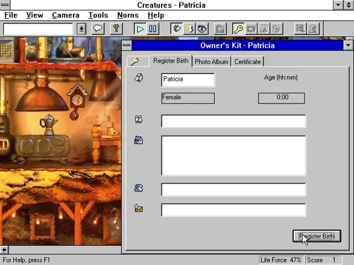Open the Camera menu
This screenshot has height=265, width=354.
tap(66, 15)
